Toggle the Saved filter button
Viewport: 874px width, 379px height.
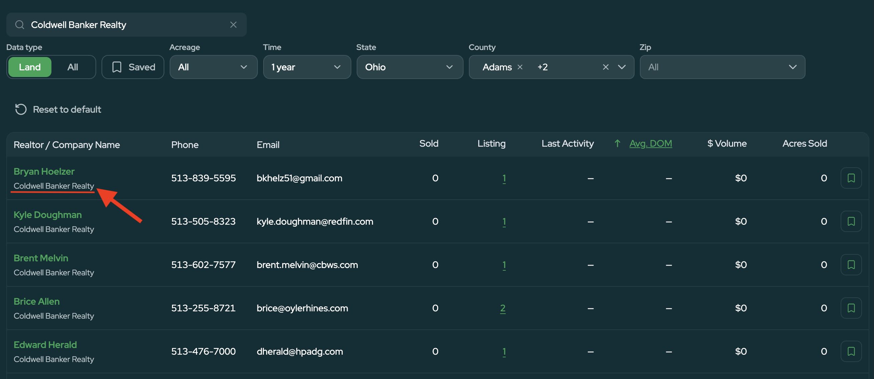click(x=133, y=67)
